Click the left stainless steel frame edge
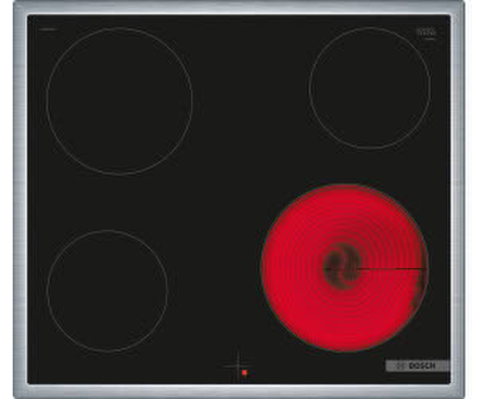478x399 pixels. [x=19, y=199]
